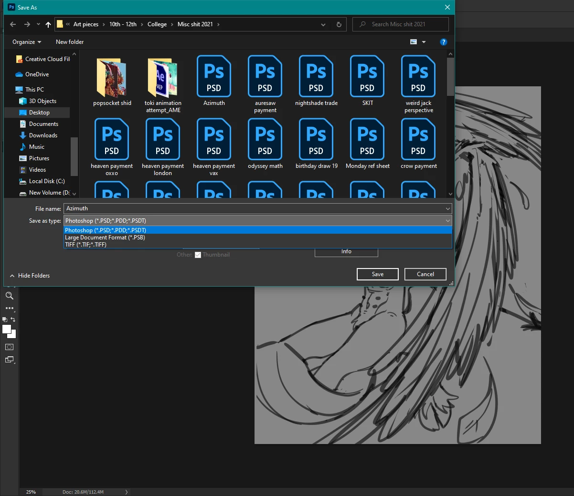Navigate to College in path
The image size is (574, 496).
click(x=157, y=24)
